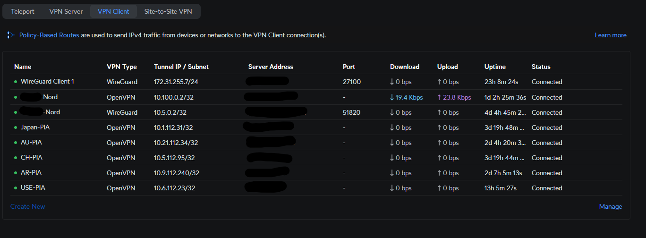The image size is (646, 238).
Task: Click the green status dot for Japan-PIA
Action: [x=16, y=127]
